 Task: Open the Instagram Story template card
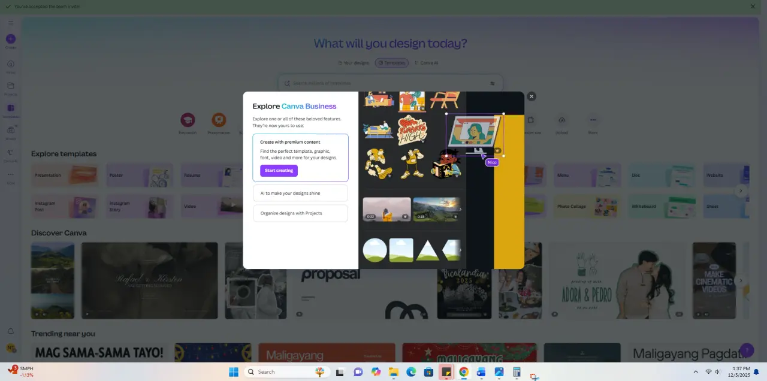(140, 206)
